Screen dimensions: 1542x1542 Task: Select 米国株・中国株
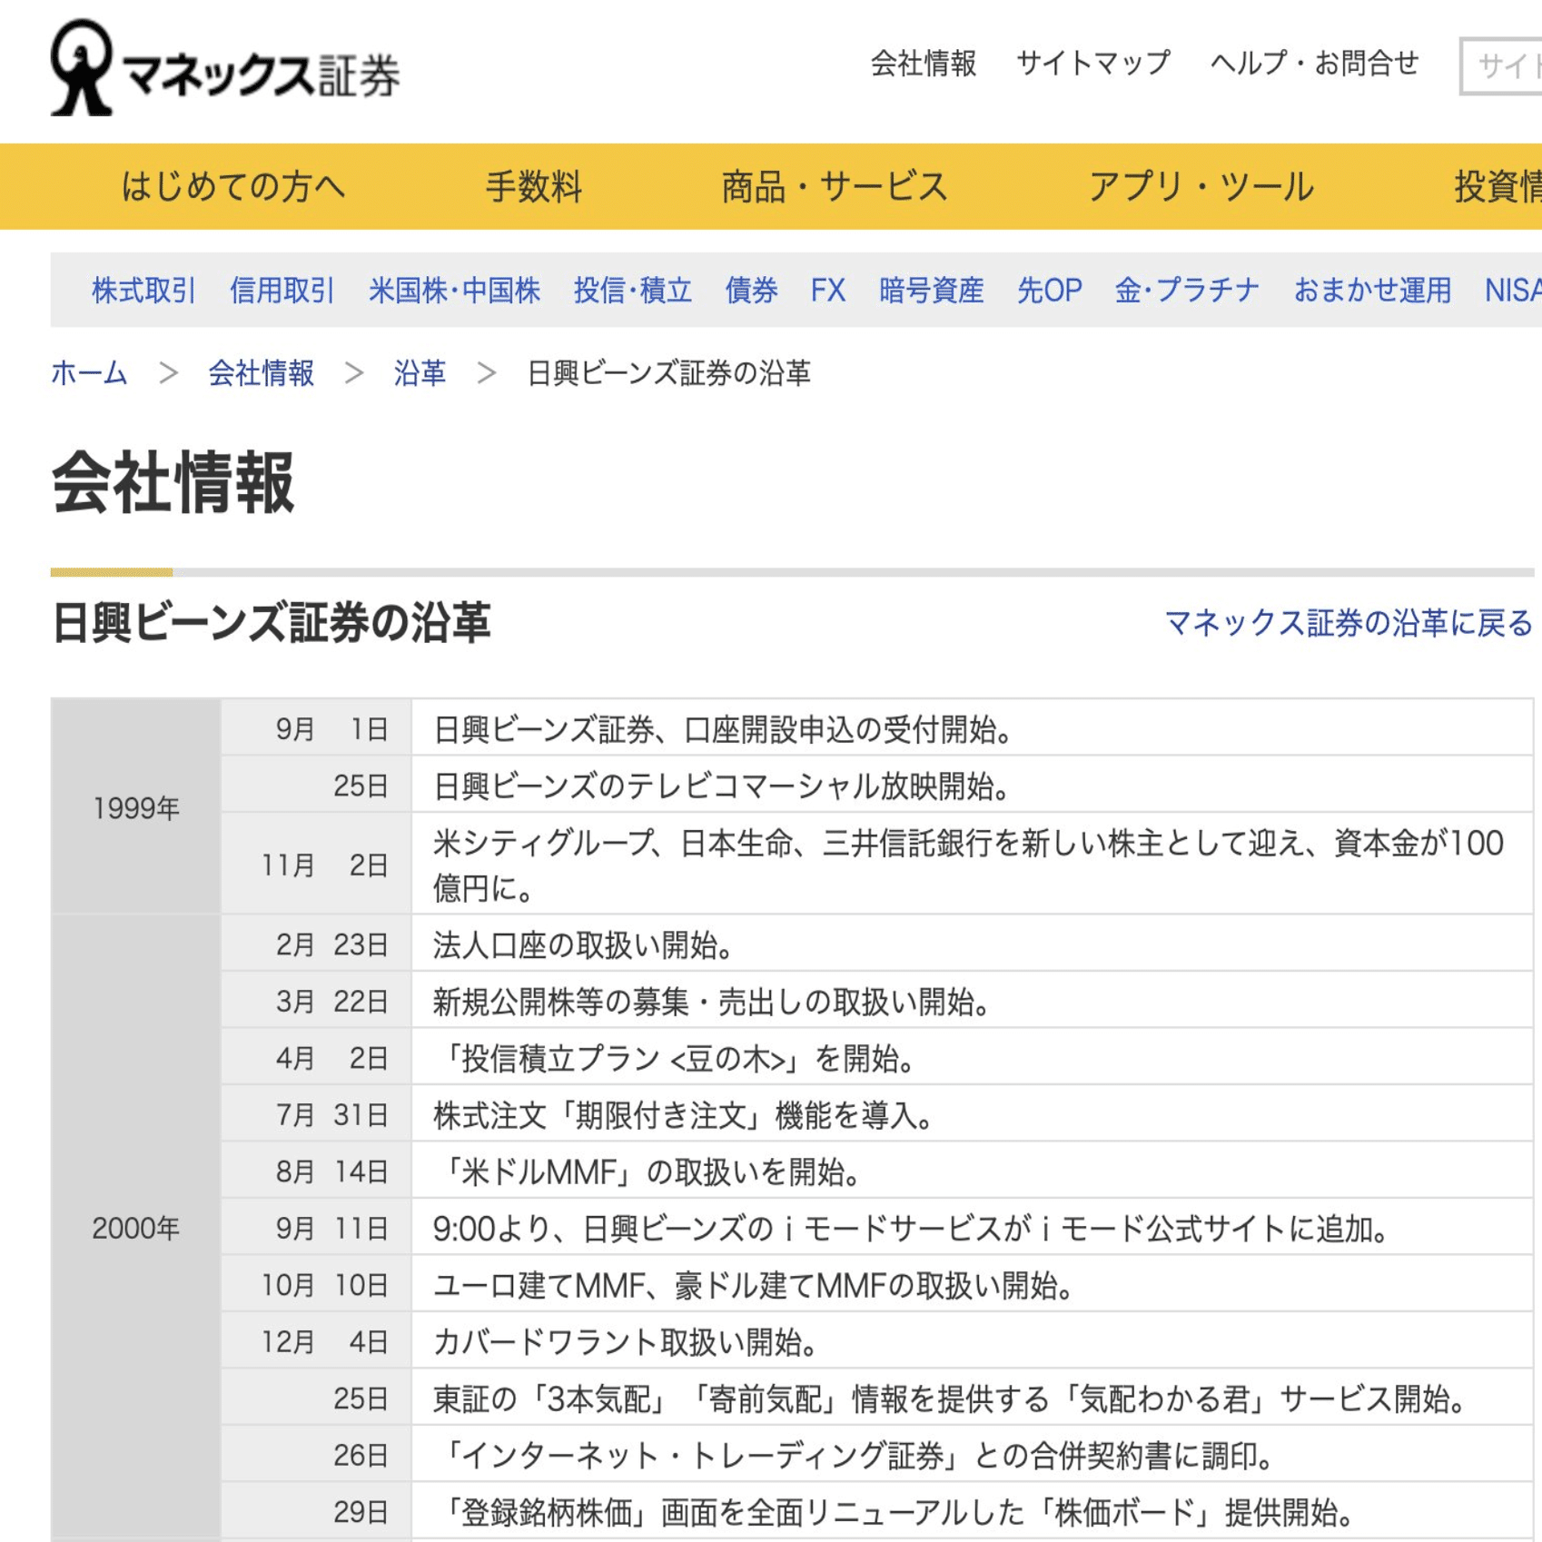(450, 291)
